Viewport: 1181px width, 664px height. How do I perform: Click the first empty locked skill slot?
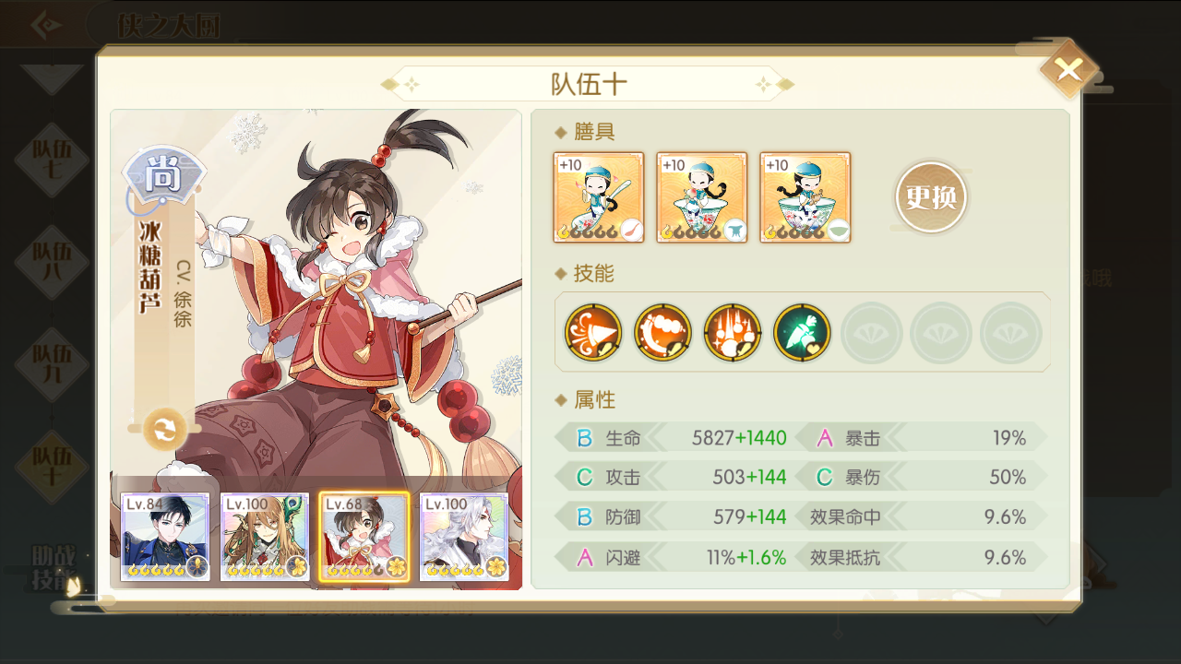pyautogui.click(x=872, y=332)
